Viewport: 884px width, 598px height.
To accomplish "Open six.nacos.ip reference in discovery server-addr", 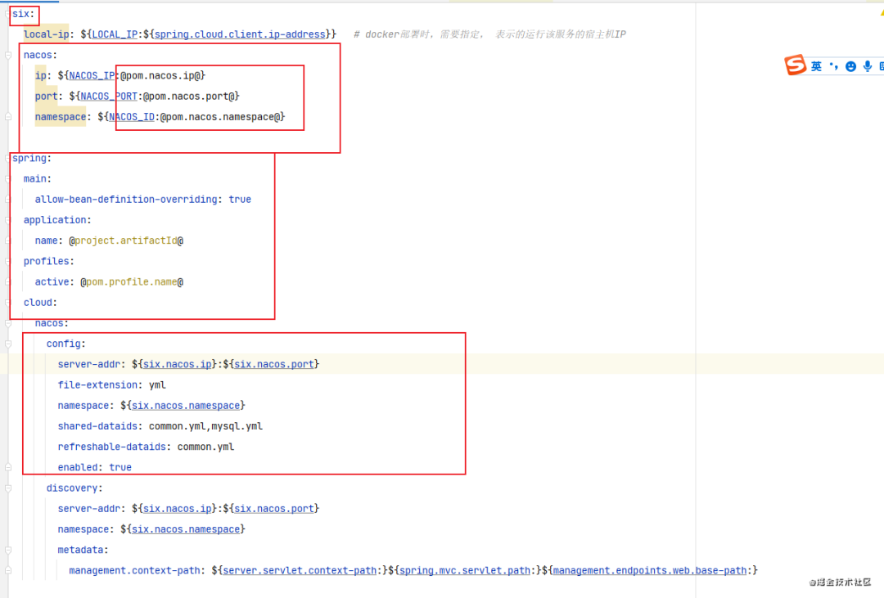I will 178,509.
